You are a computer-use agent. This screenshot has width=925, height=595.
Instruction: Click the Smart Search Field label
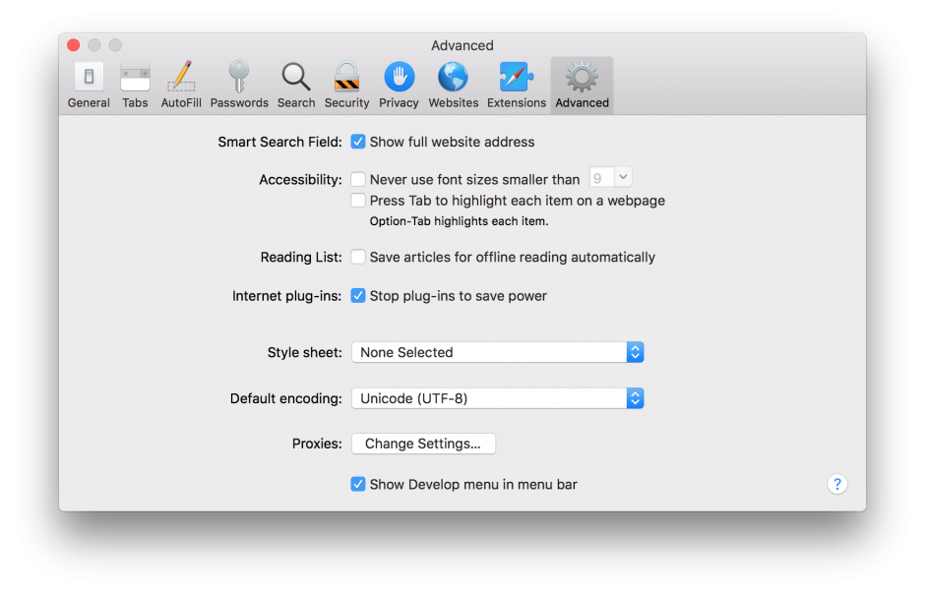[279, 143]
